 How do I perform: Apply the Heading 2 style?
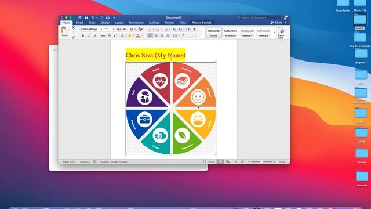pos(263,33)
